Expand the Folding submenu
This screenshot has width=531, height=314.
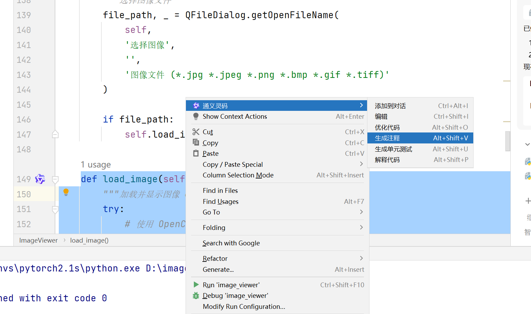[x=277, y=228]
